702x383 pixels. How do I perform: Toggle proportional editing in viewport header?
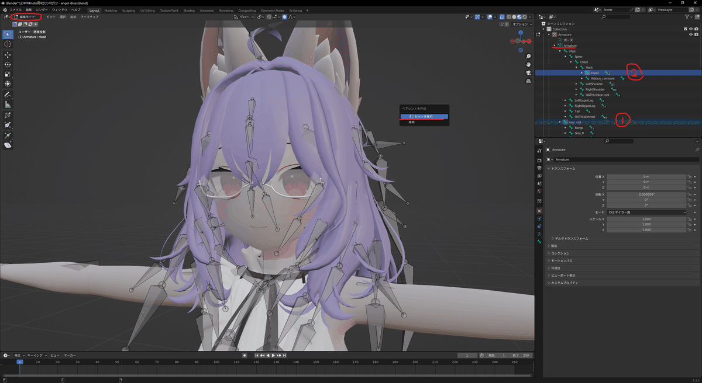(285, 17)
